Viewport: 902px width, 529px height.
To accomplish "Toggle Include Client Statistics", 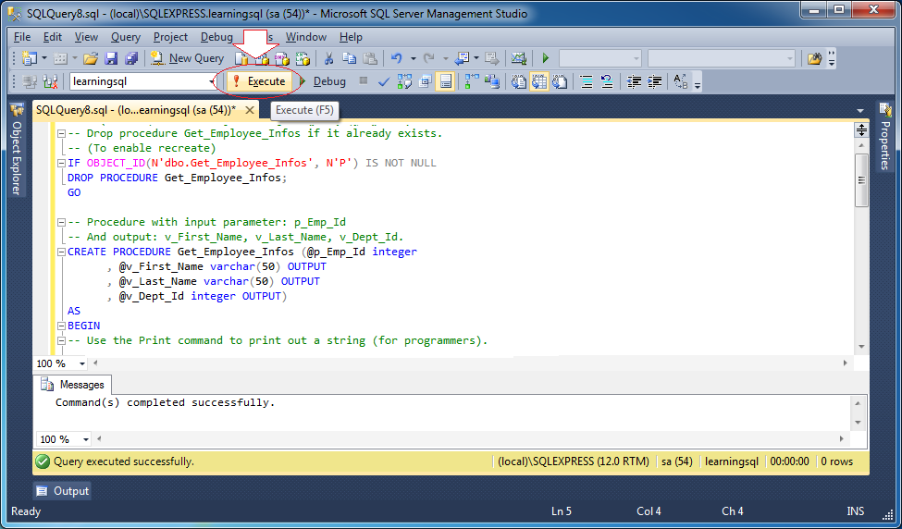I will coord(492,81).
